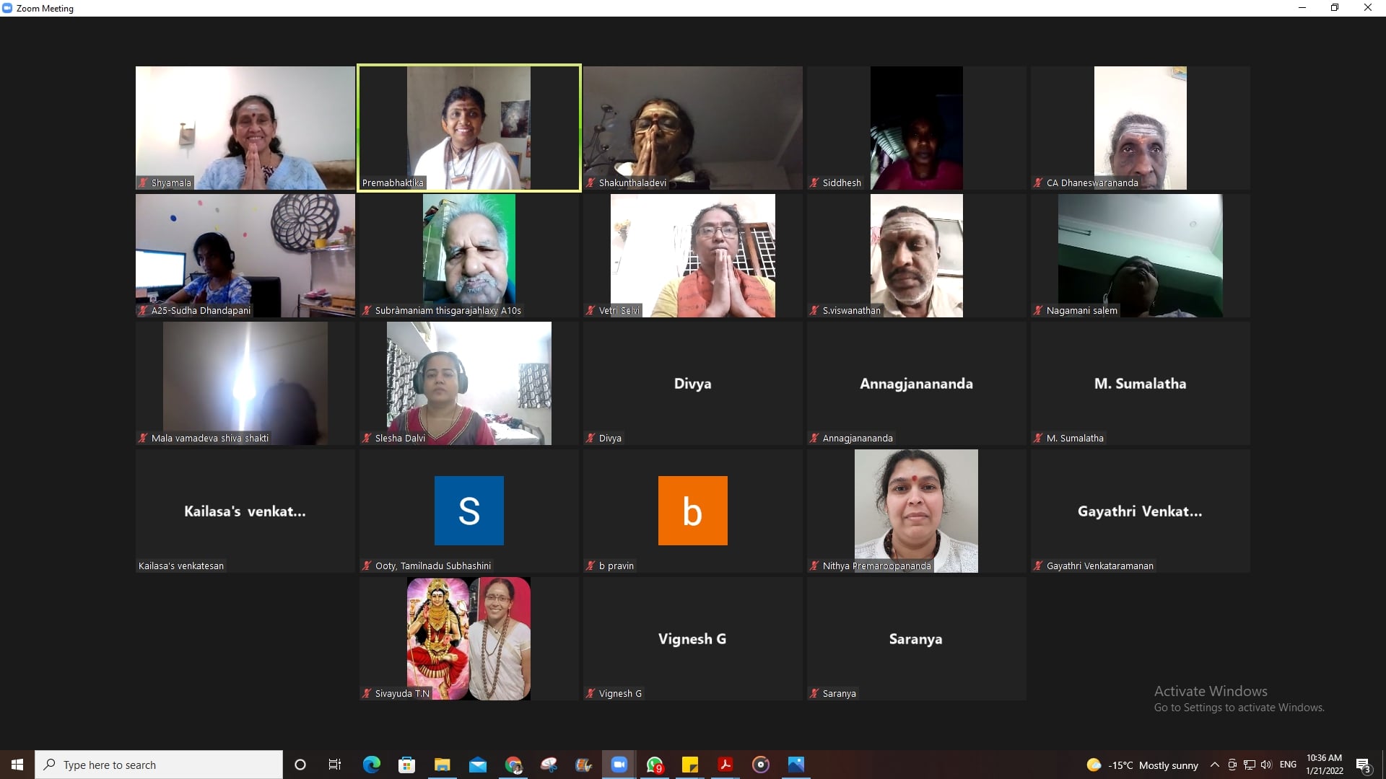Click the Task View button

(x=335, y=765)
